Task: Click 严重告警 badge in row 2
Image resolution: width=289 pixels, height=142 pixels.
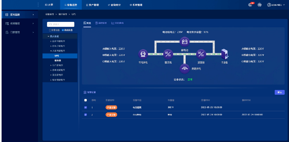Action: [x=111, y=115]
